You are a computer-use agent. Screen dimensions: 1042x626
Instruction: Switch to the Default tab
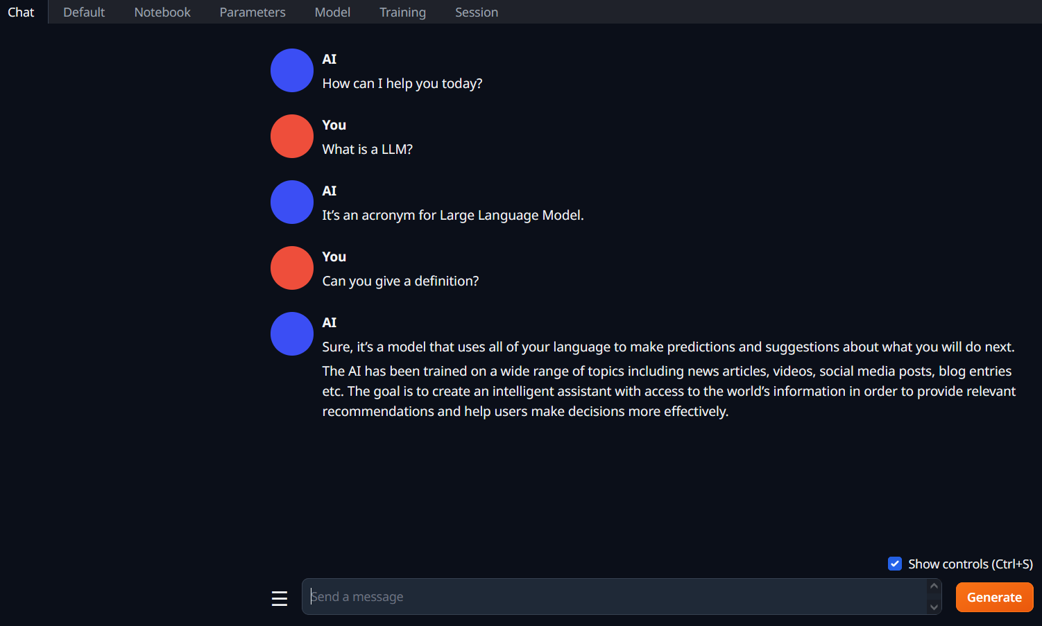tap(84, 12)
